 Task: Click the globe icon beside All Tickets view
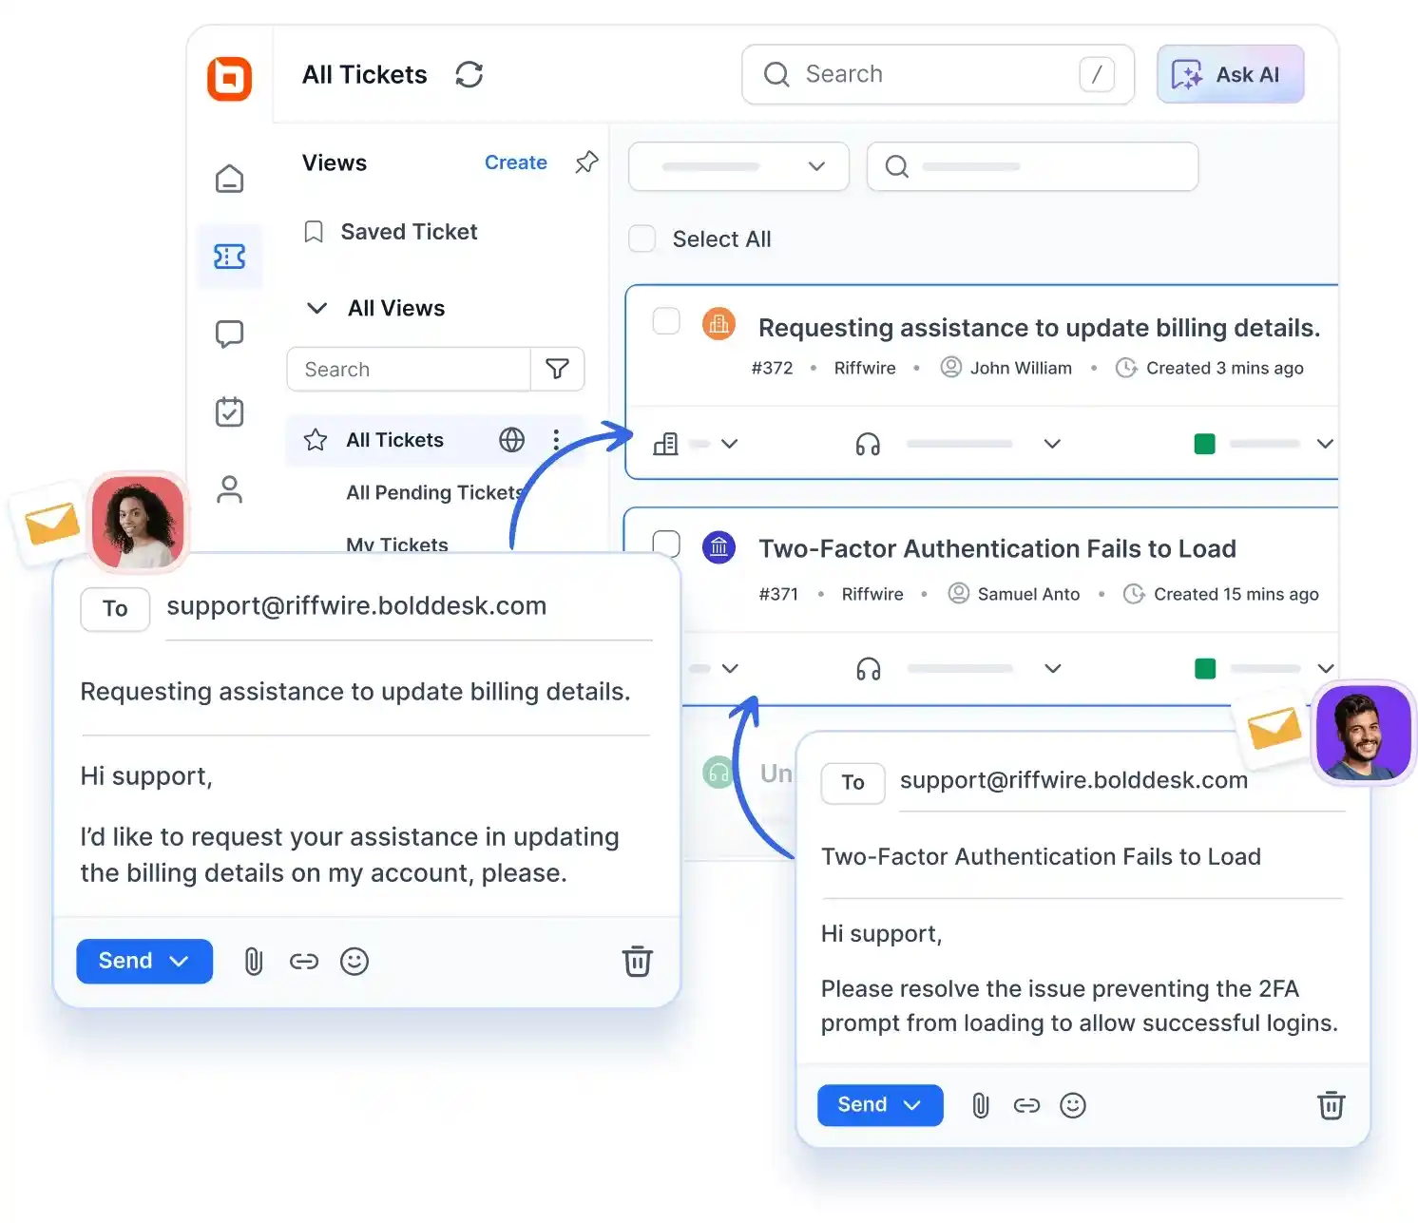[x=511, y=440]
